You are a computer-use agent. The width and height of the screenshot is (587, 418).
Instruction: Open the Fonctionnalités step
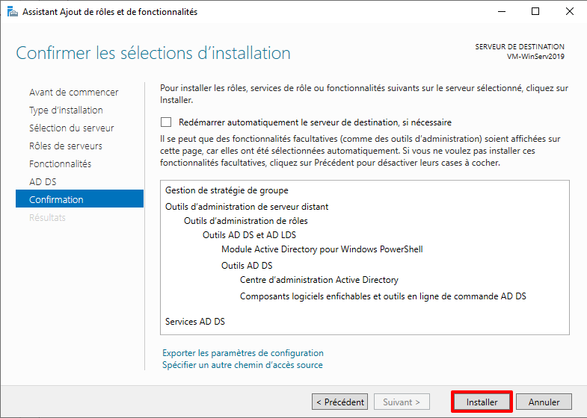click(x=60, y=164)
